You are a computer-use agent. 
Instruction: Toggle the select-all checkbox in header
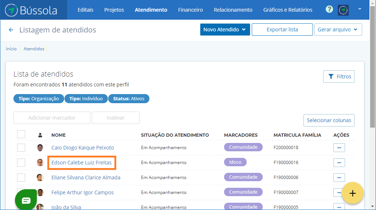point(21,134)
